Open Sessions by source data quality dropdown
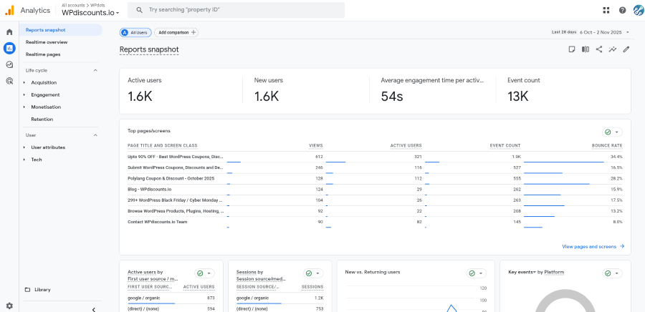The height and width of the screenshot is (312, 645). [x=313, y=273]
